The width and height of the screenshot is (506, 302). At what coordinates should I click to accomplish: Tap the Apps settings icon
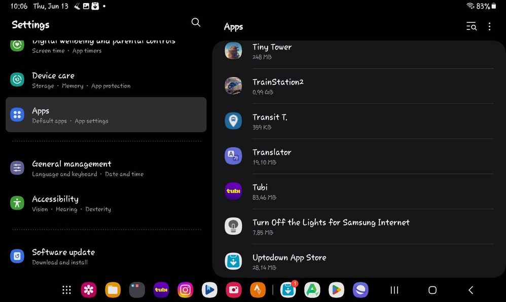(x=17, y=115)
